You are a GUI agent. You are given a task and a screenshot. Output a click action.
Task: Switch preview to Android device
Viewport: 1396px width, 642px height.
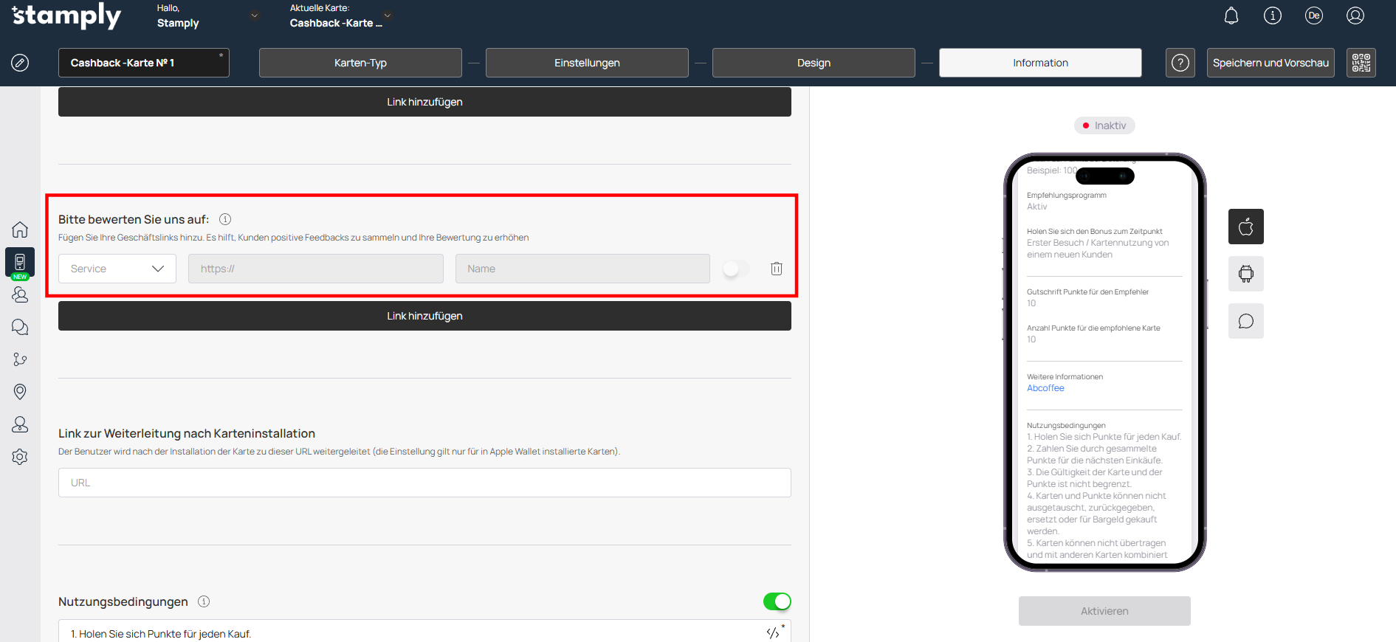click(1245, 274)
